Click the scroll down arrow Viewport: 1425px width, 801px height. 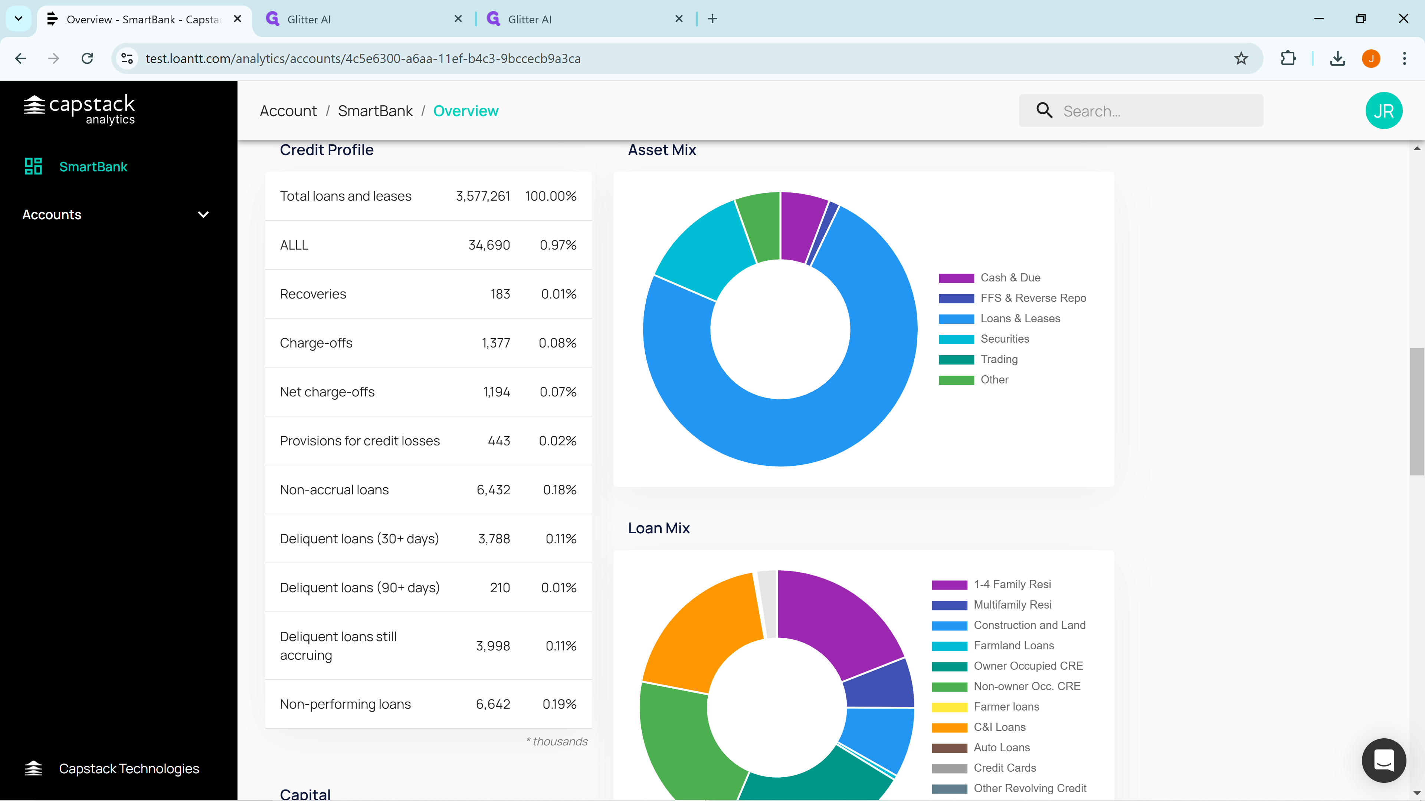click(x=1416, y=793)
